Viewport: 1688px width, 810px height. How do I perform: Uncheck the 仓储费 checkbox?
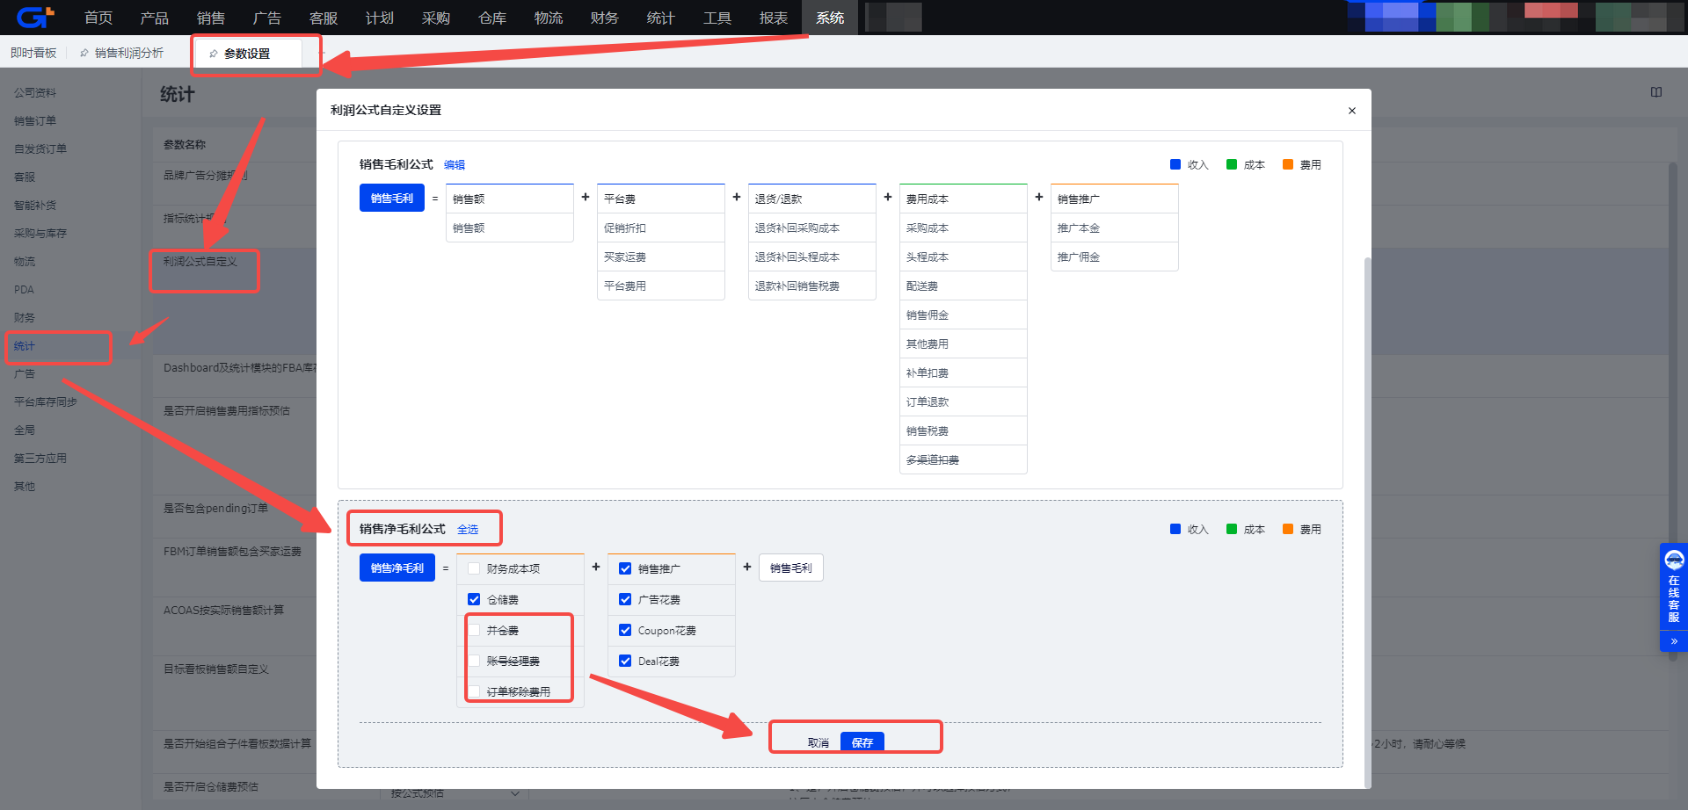[x=474, y=599]
